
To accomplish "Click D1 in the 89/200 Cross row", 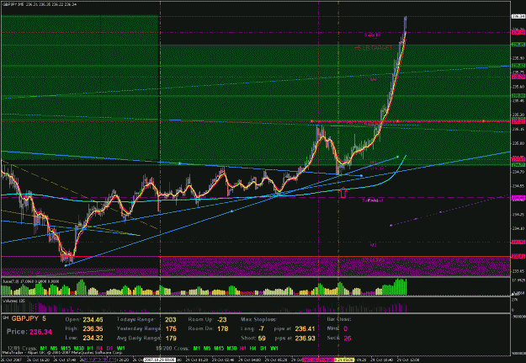I will point(263,349).
